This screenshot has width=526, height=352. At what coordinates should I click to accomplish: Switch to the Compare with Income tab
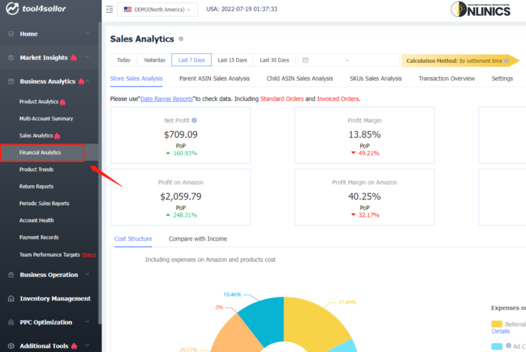tap(198, 239)
